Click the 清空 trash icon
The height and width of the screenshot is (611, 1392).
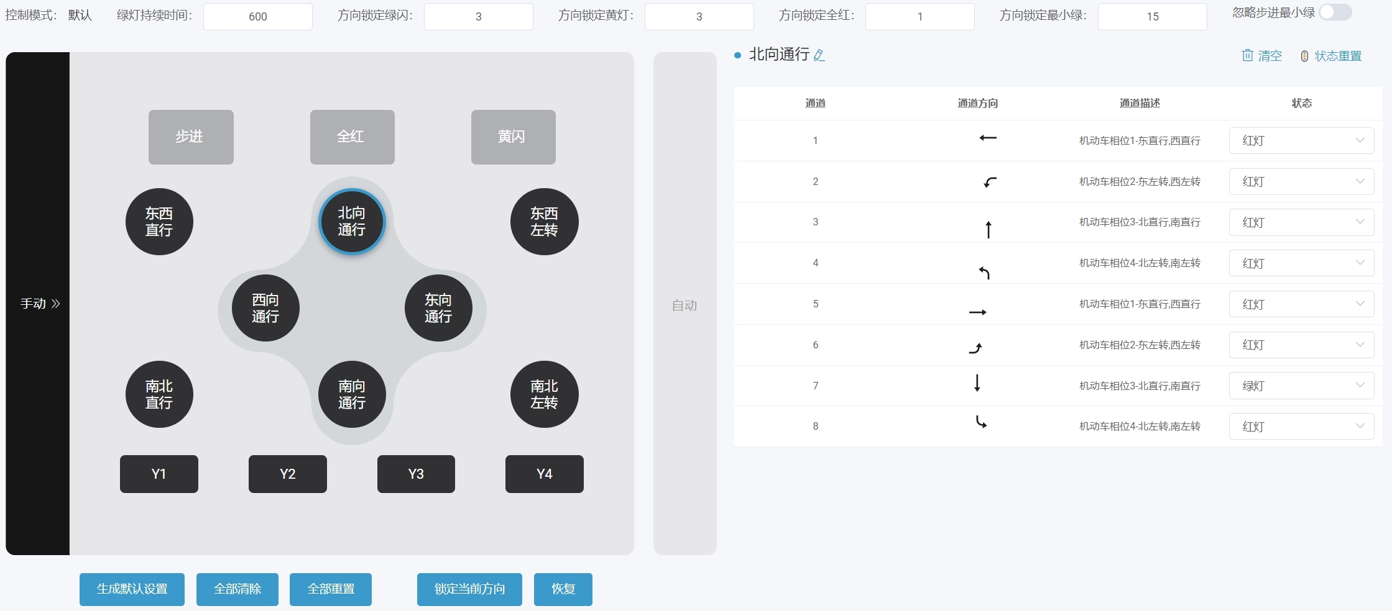pyautogui.click(x=1247, y=56)
